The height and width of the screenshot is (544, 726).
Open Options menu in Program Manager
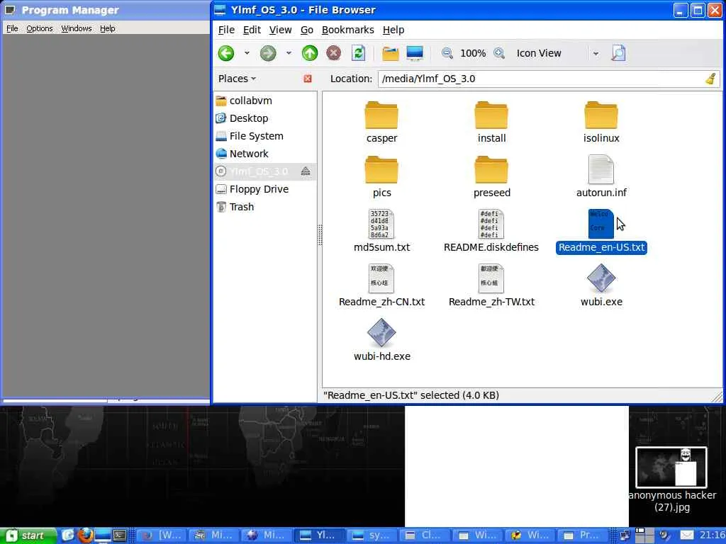coord(40,28)
